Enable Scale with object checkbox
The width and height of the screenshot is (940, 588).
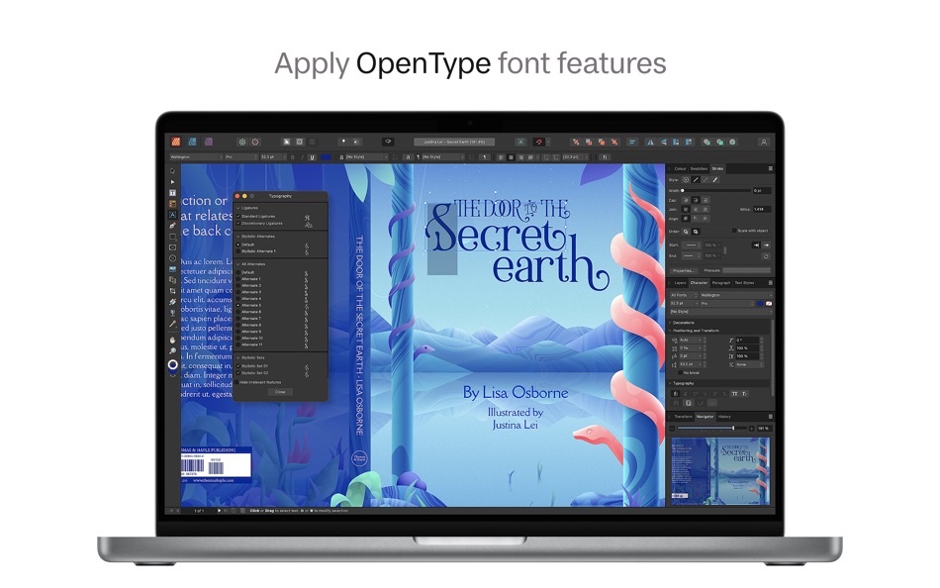734,231
